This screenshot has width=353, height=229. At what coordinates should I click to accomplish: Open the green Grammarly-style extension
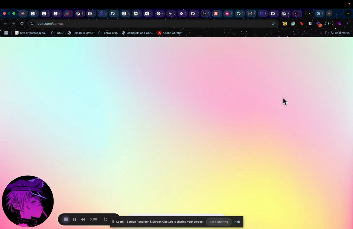coord(293,24)
